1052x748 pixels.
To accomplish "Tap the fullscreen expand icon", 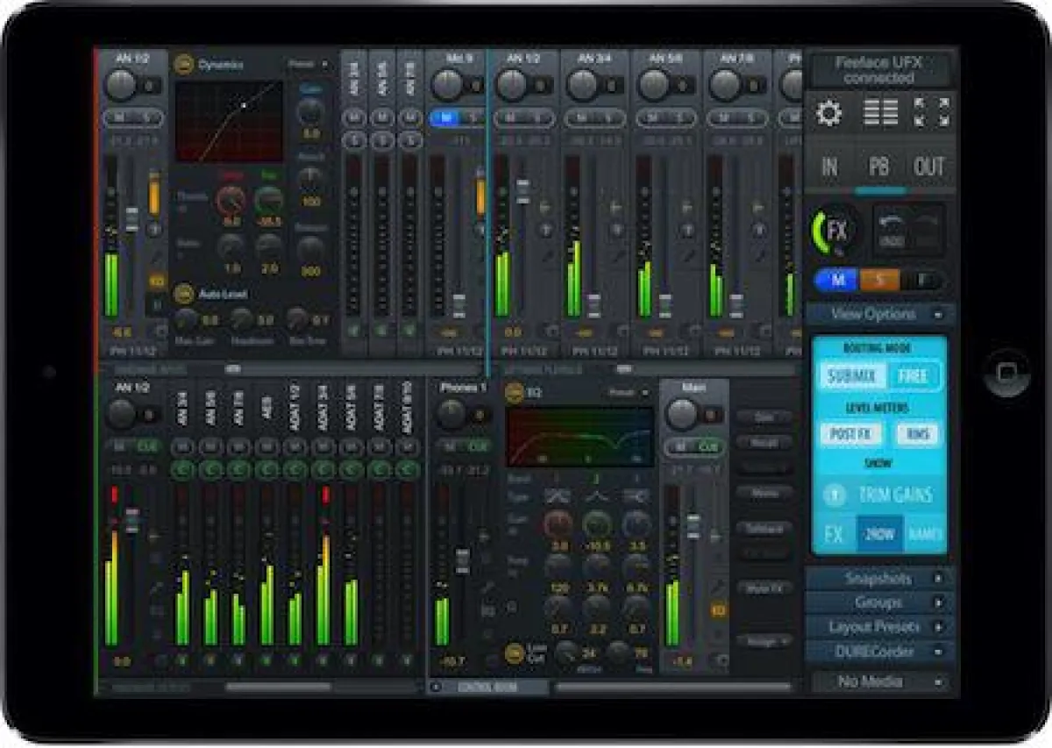I will click(x=930, y=110).
